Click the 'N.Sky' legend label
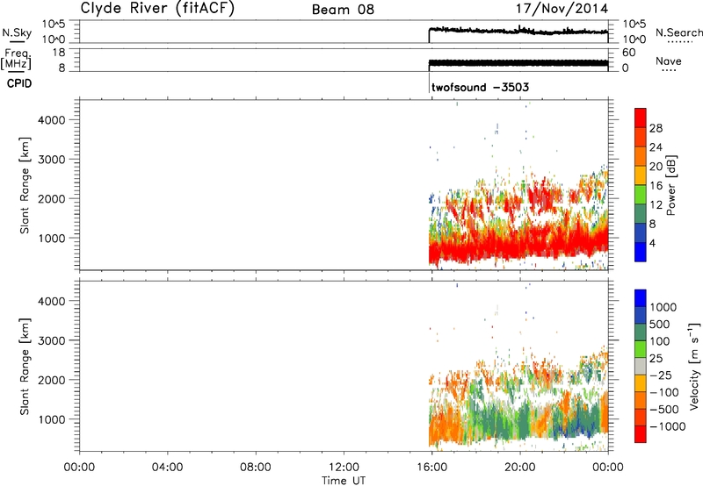Image resolution: width=703 pixels, height=486 pixels. 17,32
